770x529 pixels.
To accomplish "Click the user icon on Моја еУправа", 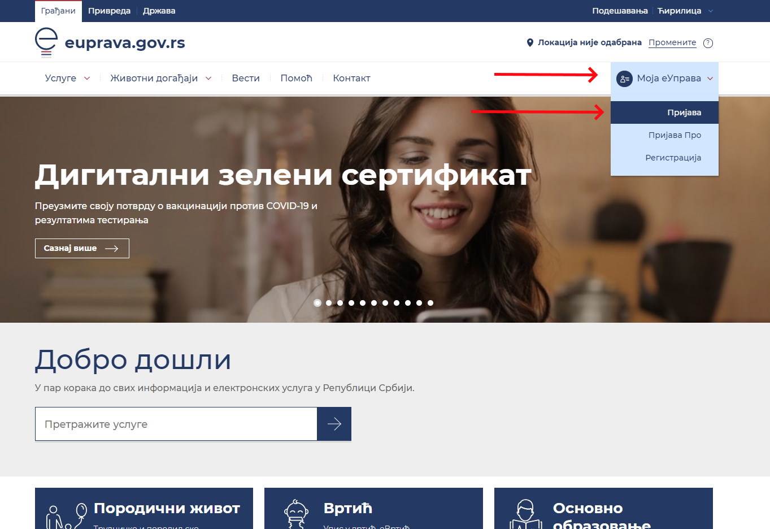I will (624, 79).
